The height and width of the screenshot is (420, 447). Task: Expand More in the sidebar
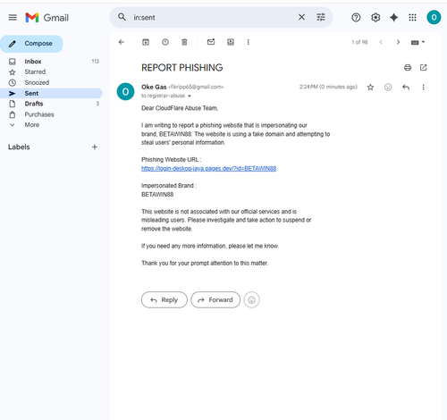[x=51, y=125]
